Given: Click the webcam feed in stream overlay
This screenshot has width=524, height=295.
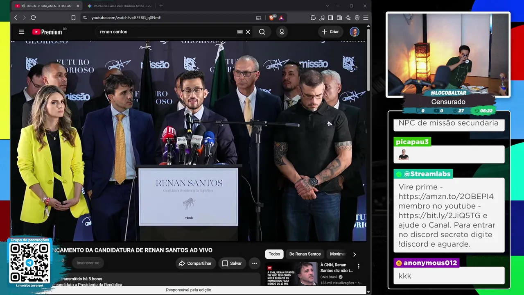Looking at the screenshot, I should tap(448, 54).
